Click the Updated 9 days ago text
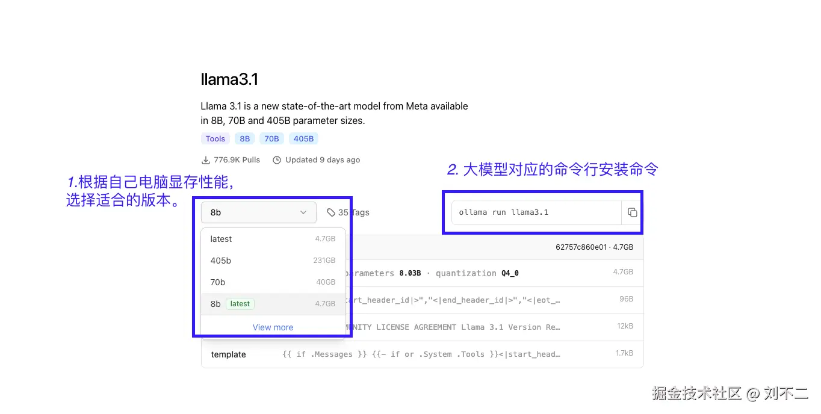This screenshot has width=821, height=414. click(323, 160)
